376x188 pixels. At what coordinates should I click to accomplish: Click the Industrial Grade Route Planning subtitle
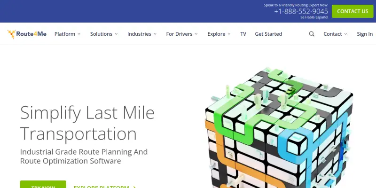(x=84, y=157)
